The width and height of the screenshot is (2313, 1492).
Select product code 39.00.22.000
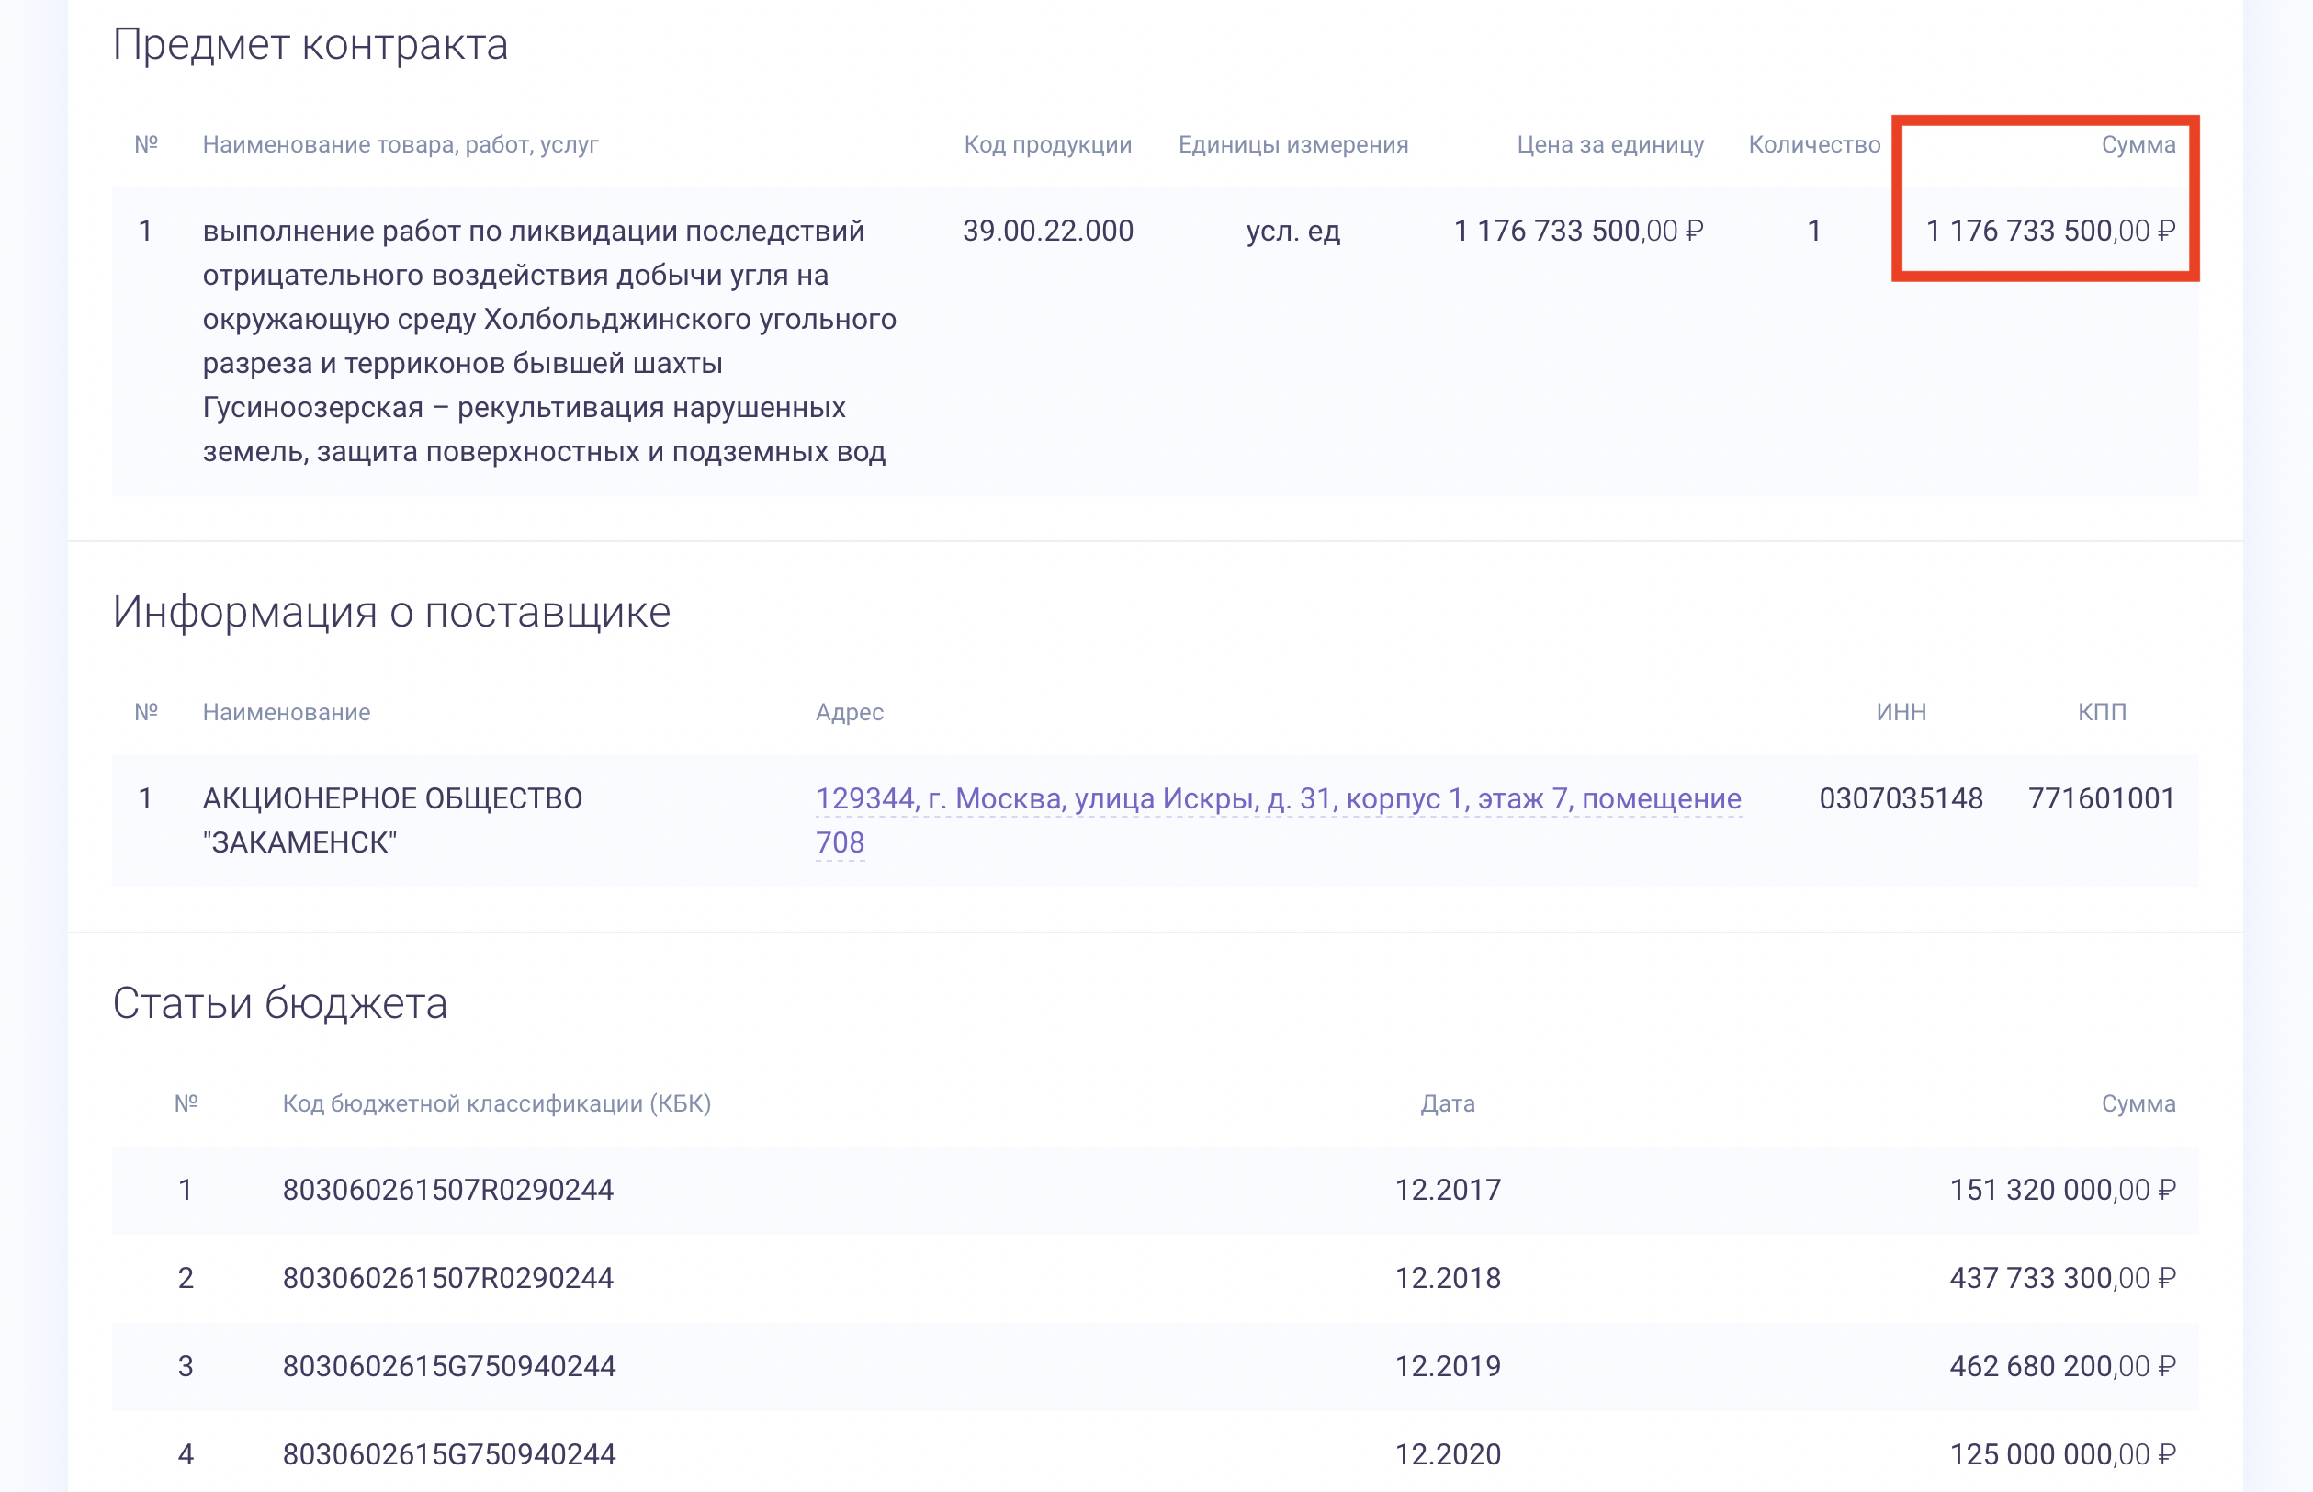pyautogui.click(x=1048, y=231)
